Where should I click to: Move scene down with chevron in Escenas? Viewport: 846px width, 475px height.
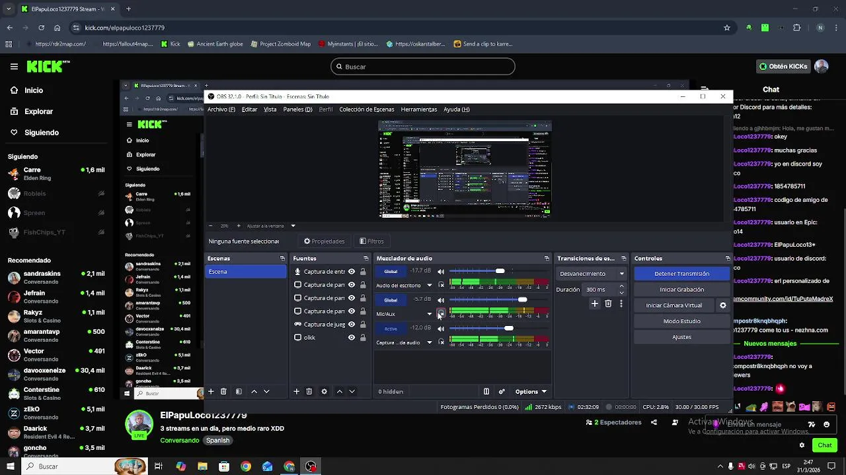266,391
